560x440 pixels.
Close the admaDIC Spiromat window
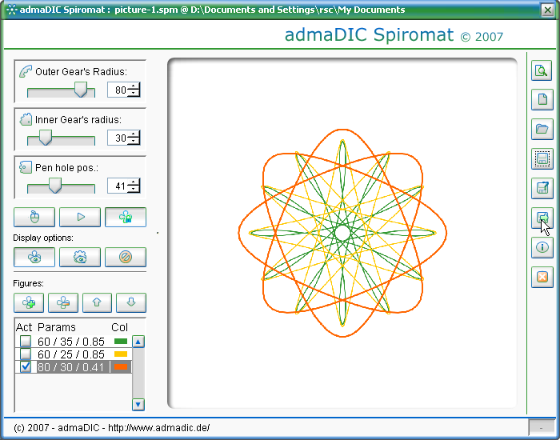547,10
